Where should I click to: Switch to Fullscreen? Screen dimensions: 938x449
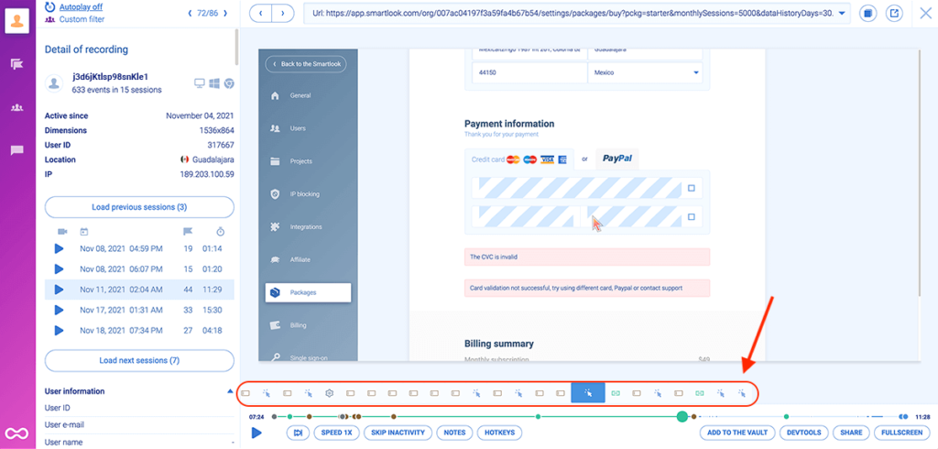[902, 433]
